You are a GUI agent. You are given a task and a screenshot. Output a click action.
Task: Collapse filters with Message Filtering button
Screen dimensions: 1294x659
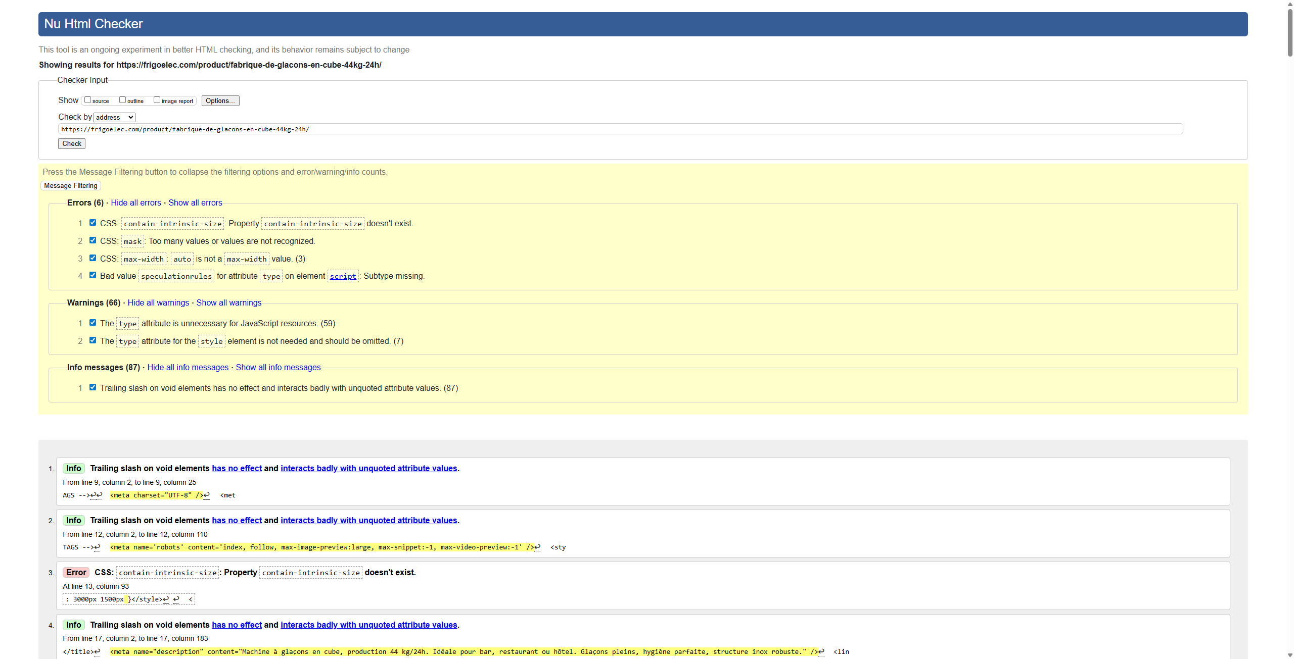click(x=70, y=185)
